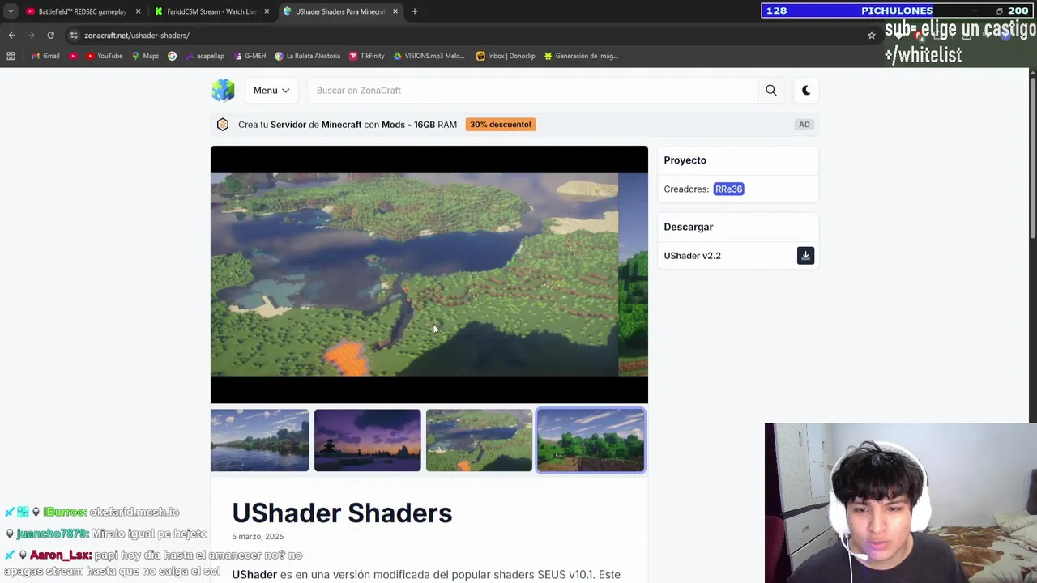Click the main shader preview image
The height and width of the screenshot is (583, 1037).
click(429, 274)
